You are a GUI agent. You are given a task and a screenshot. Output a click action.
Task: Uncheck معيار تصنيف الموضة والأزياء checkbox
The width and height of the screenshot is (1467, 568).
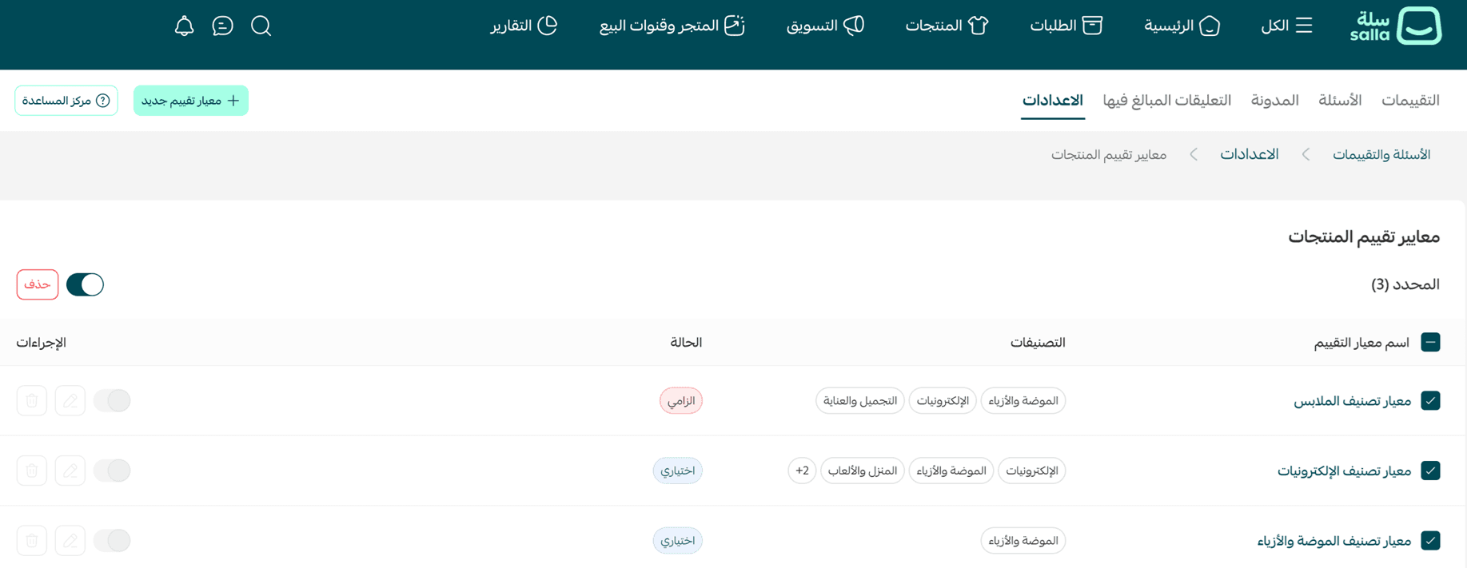click(x=1430, y=541)
